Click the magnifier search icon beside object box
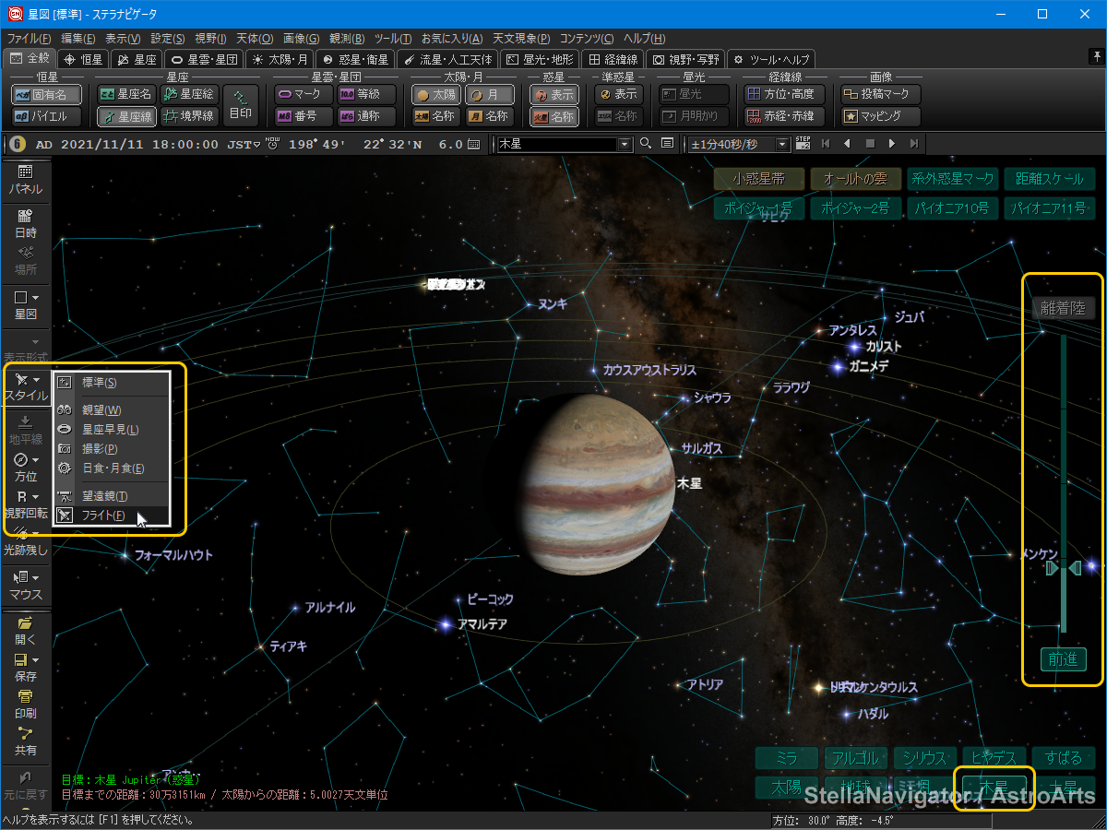Image resolution: width=1107 pixels, height=830 pixels. point(645,144)
